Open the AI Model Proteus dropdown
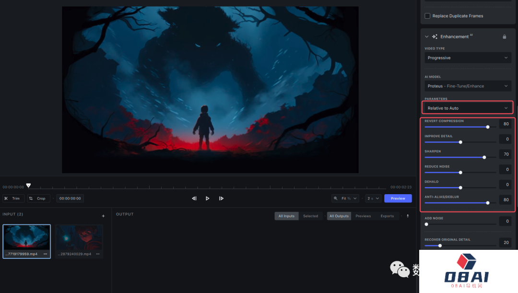 pos(467,86)
